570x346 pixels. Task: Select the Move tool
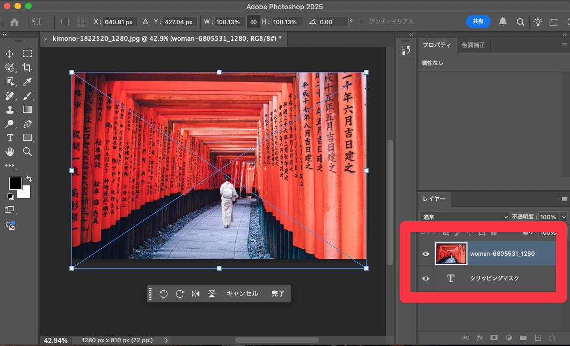click(x=10, y=54)
